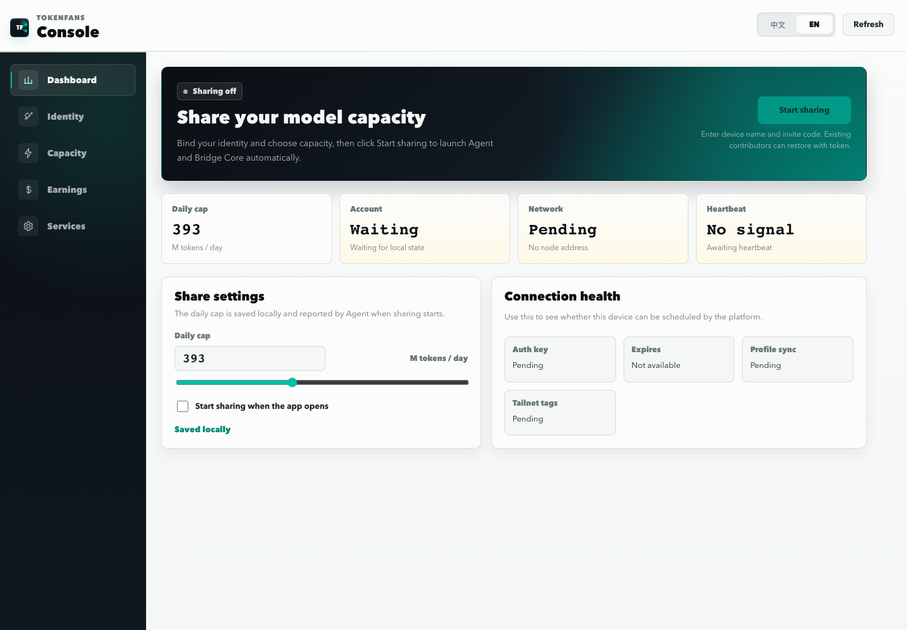The image size is (907, 630).
Task: Click the Auth key status tile
Action: [x=560, y=359]
